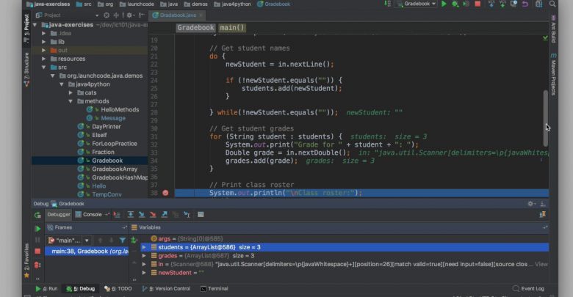Expand the lib folder in project tree
The height and width of the screenshot is (297, 573).
pos(44,42)
